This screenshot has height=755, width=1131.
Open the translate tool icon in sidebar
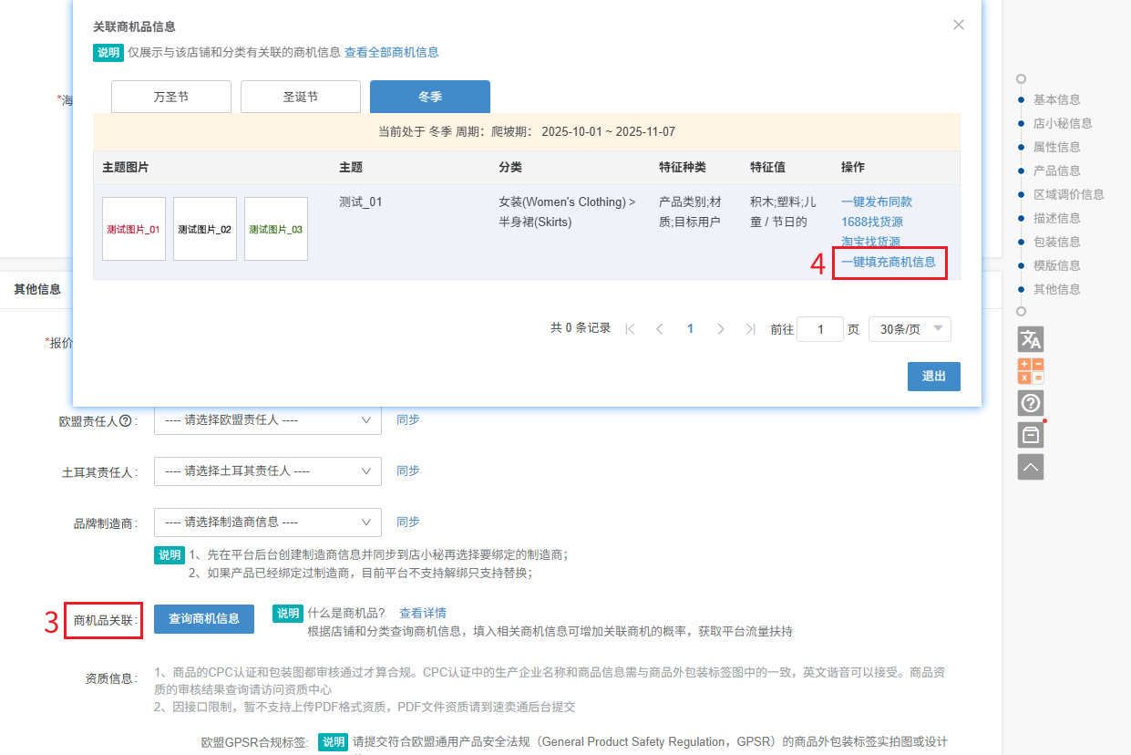click(x=1031, y=339)
